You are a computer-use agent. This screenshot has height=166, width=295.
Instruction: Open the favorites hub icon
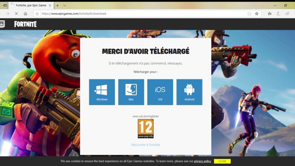[270, 14]
